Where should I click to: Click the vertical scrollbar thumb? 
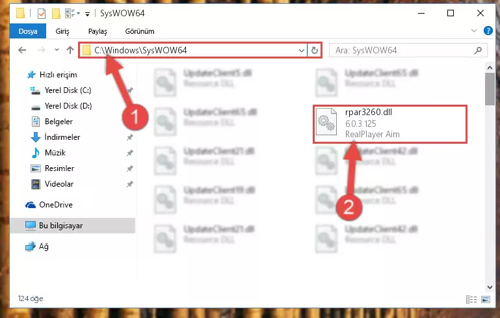490,89
